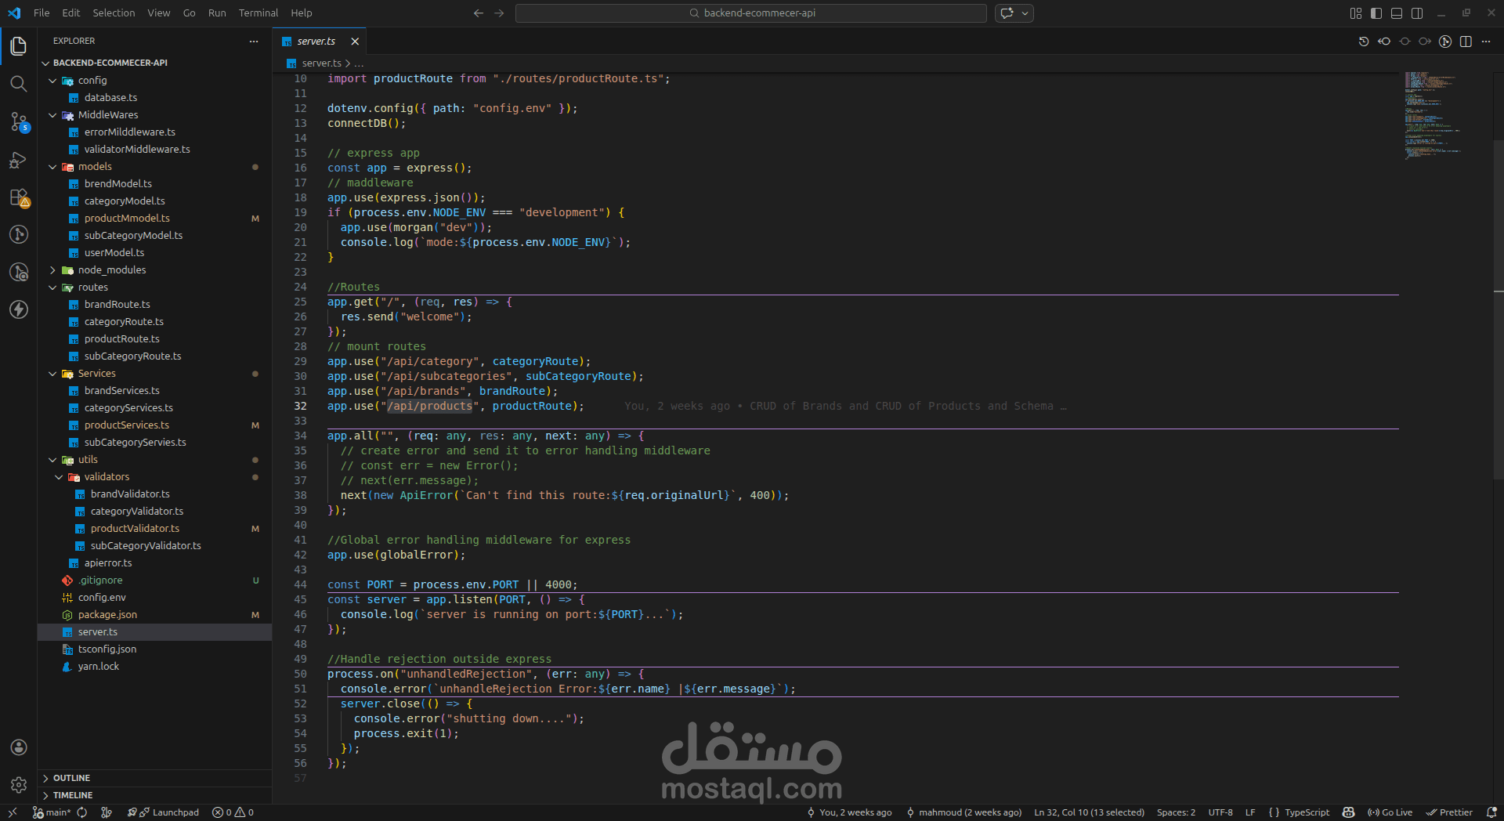Screen dimensions: 1504x821
Task: Click the errors and warnings counter
Action: 233,812
